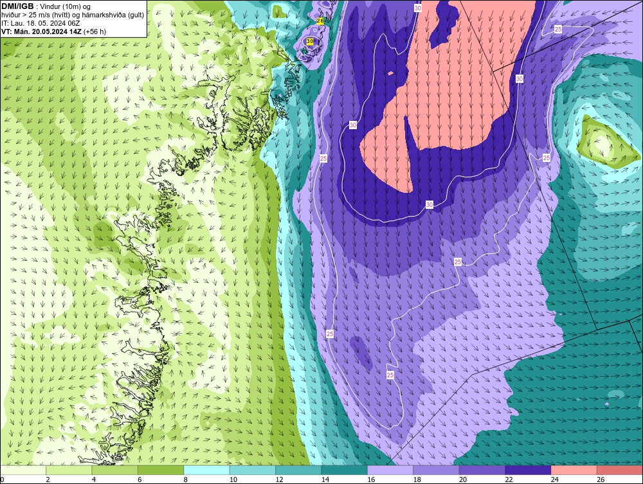This screenshot has height=484, width=643.
Task: Click the "DMI/IGB" title text
Action: click(17, 6)
